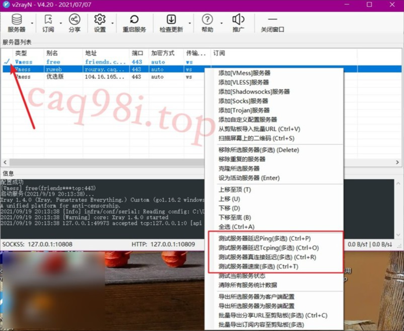Click the 重启服务 restart icon
The image size is (404, 331).
pos(134,23)
